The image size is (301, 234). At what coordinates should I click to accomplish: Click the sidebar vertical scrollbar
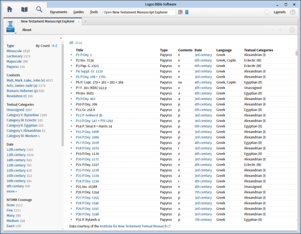point(63,95)
